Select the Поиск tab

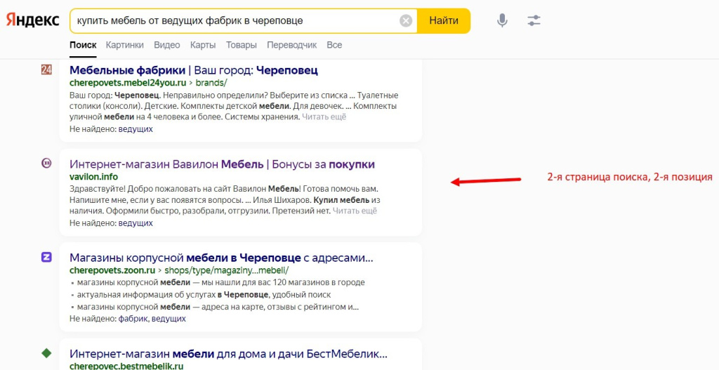pyautogui.click(x=83, y=45)
